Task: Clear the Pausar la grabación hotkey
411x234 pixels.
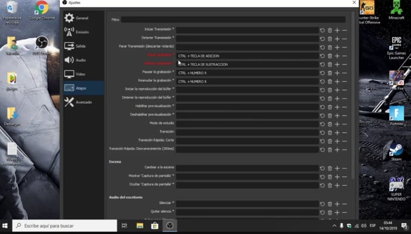Action: point(330,73)
